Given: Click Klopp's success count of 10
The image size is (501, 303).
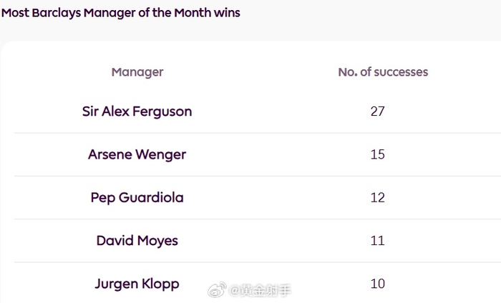Looking at the screenshot, I should pos(378,284).
